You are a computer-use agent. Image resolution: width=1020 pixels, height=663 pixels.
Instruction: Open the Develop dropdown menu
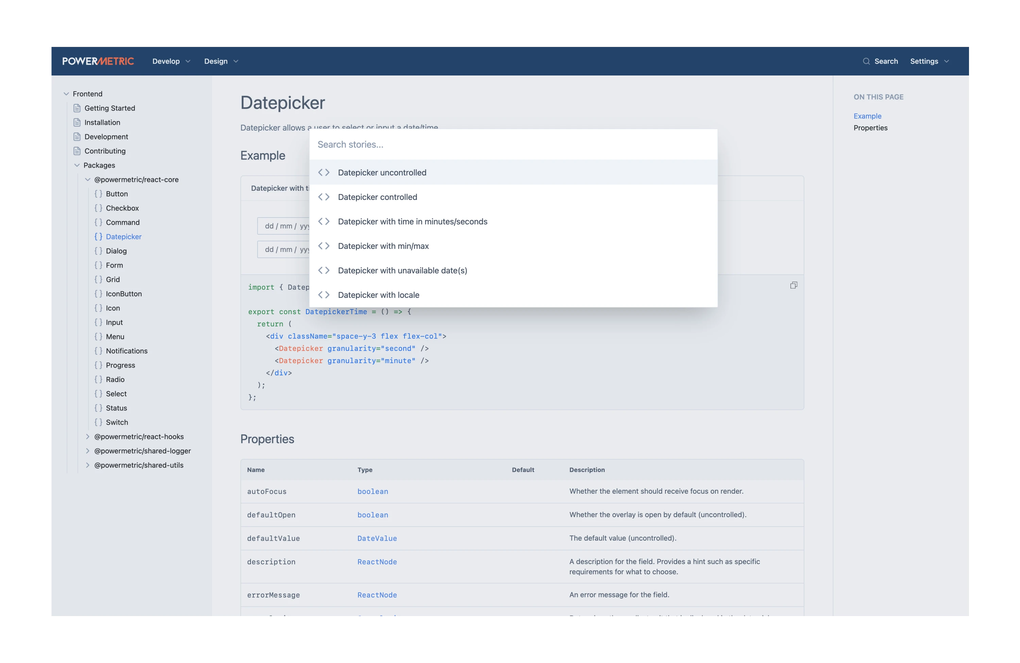click(x=171, y=61)
